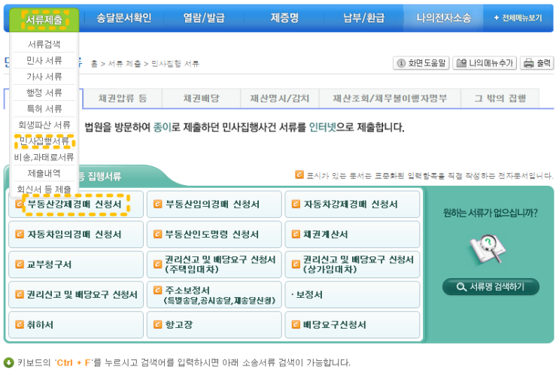Open 자동차강제경매 신청서 form
Image resolution: width=559 pixels, height=370 pixels.
(x=352, y=205)
